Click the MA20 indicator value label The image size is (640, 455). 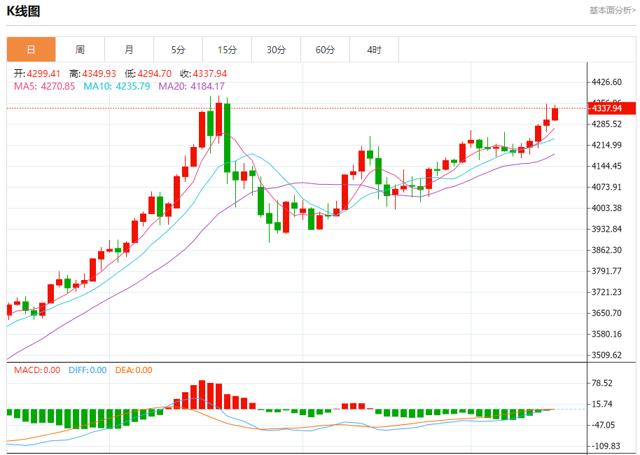[x=191, y=86]
